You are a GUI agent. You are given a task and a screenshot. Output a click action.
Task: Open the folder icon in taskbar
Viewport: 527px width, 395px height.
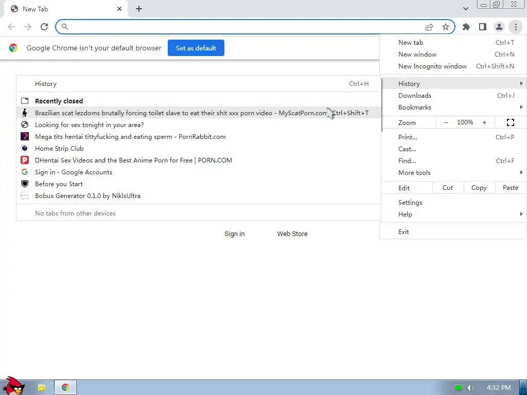click(41, 388)
